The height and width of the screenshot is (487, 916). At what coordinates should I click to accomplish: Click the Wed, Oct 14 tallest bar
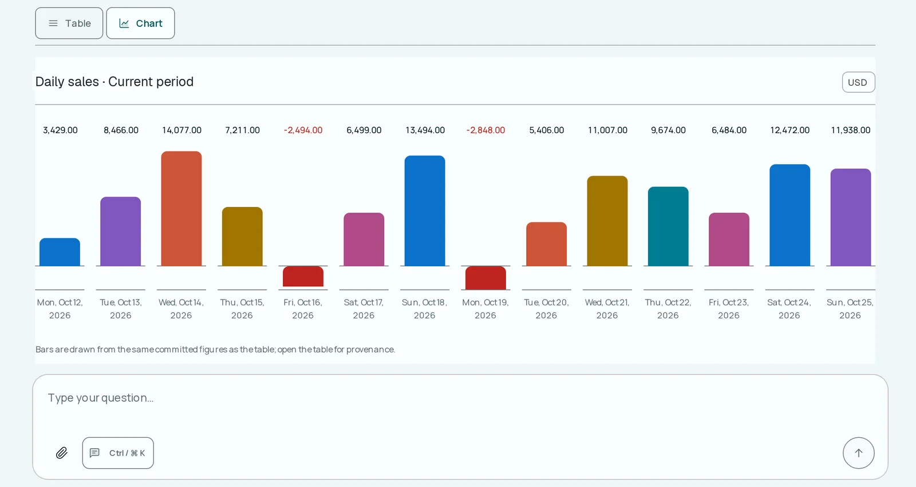tap(181, 209)
